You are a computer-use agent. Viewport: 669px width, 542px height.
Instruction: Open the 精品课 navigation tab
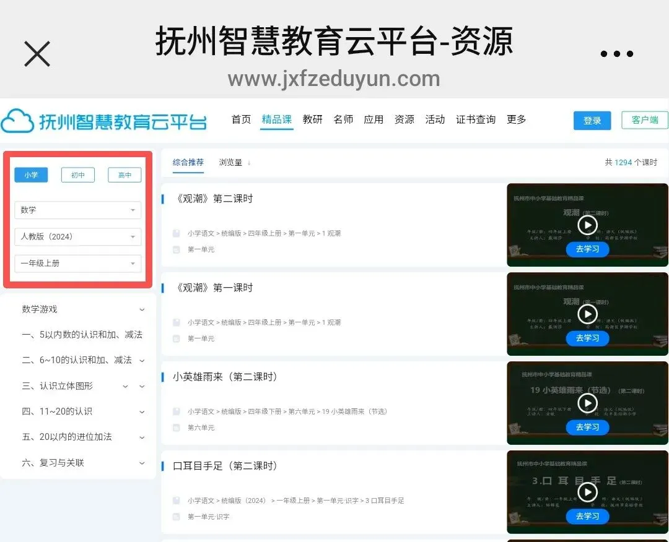pyautogui.click(x=276, y=119)
